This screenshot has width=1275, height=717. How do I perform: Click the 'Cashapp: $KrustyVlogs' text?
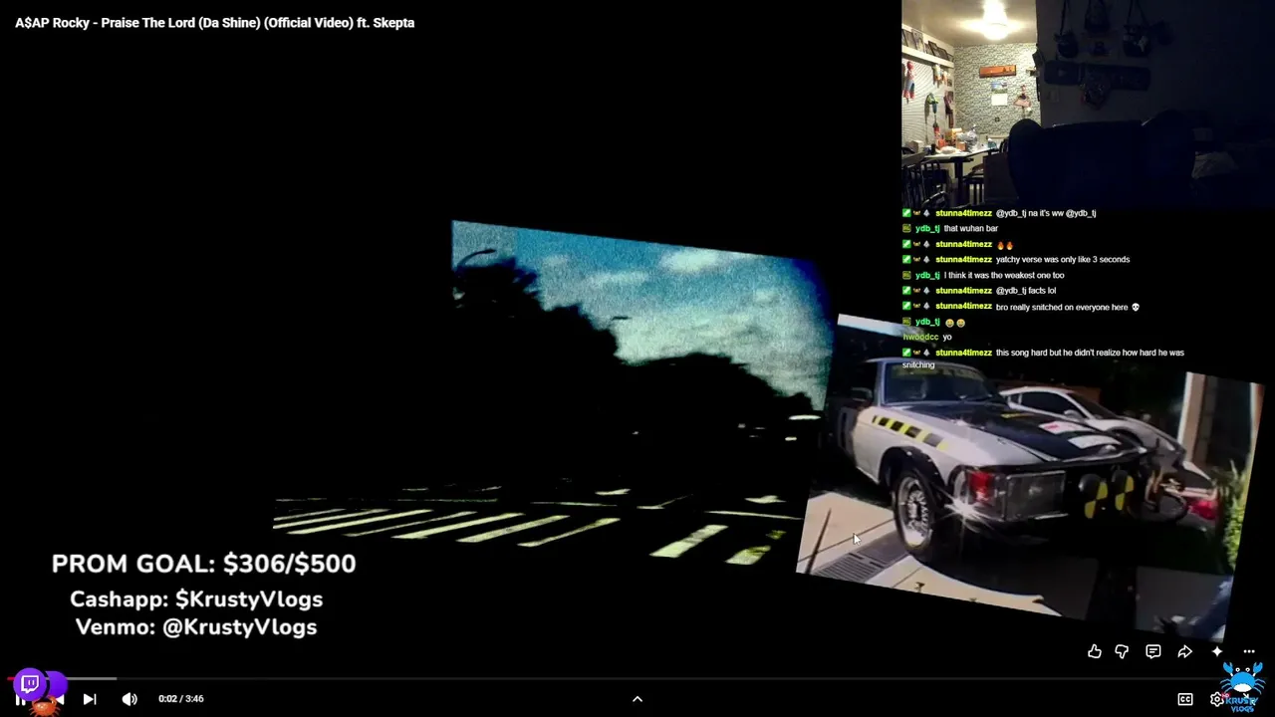click(196, 599)
